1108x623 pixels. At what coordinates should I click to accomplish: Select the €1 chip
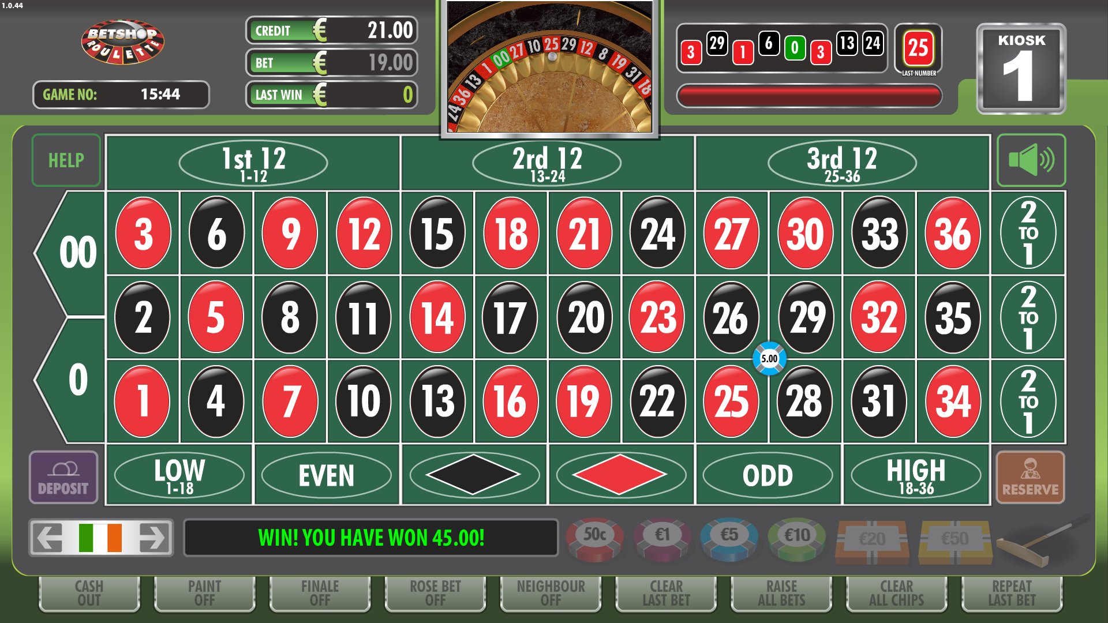point(662,539)
